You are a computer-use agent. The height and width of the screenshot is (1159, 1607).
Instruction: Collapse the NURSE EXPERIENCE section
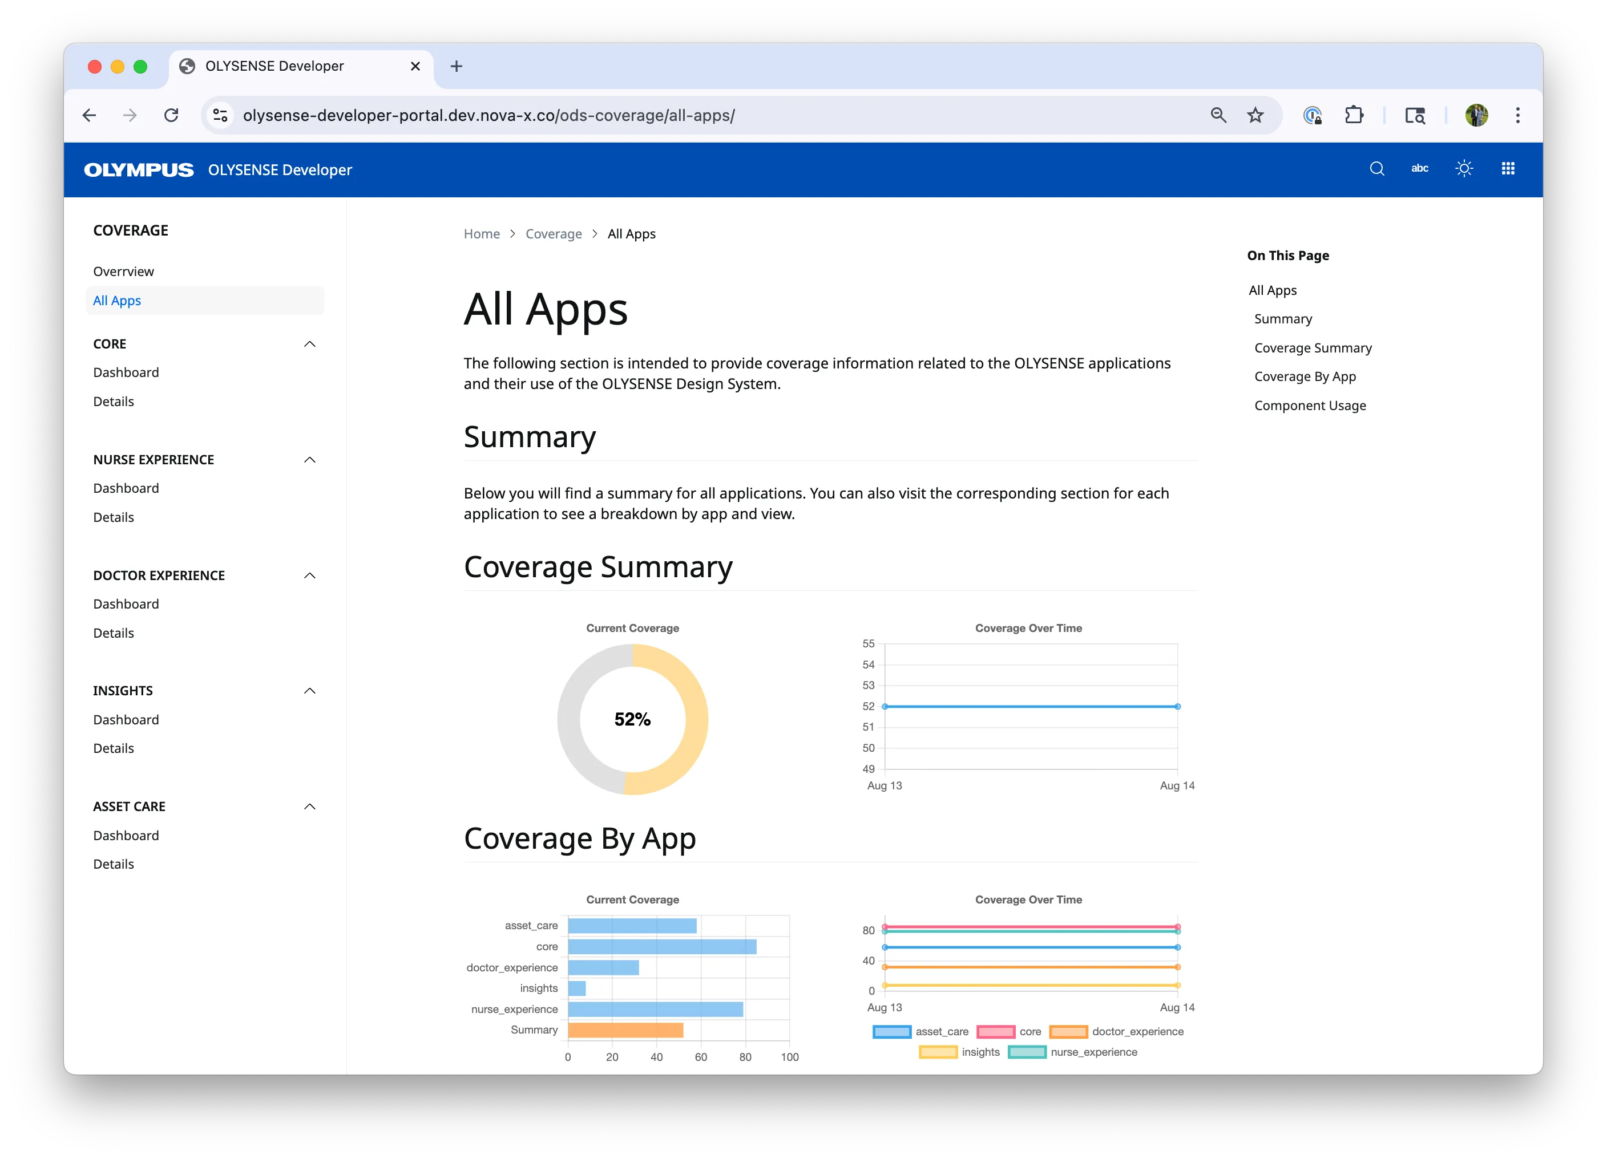pos(310,460)
